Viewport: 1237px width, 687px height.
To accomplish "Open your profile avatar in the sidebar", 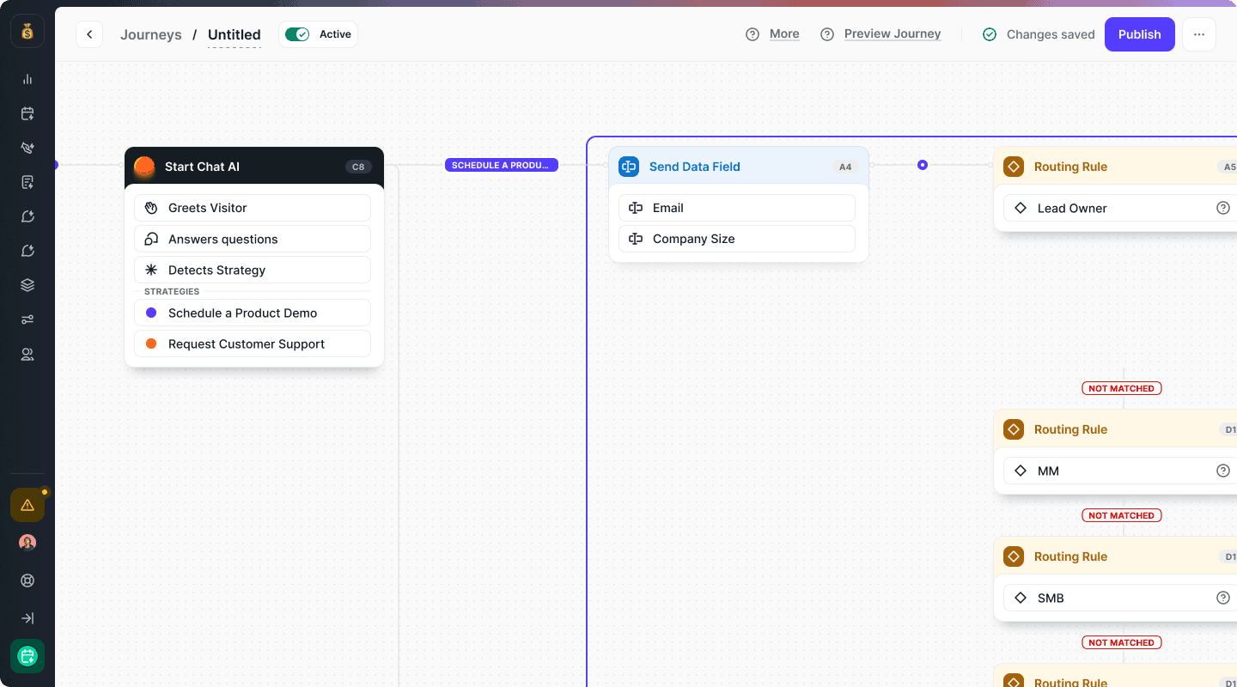I will point(27,542).
